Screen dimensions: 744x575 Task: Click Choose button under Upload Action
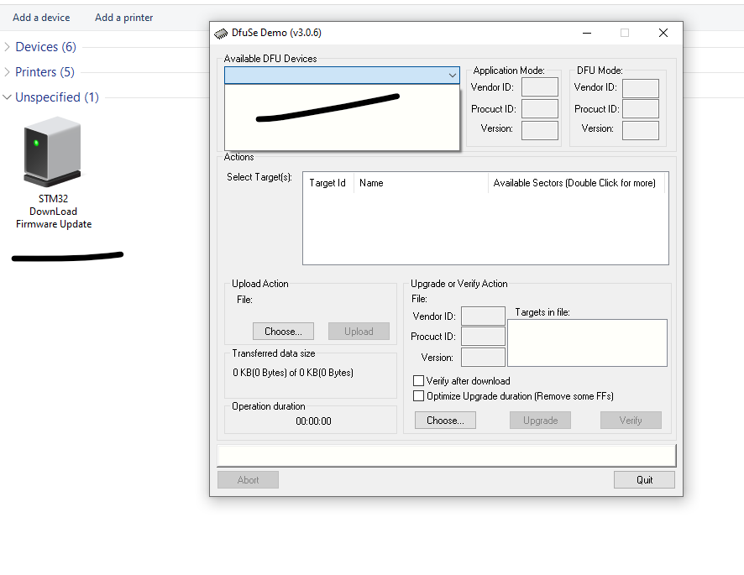(x=283, y=331)
